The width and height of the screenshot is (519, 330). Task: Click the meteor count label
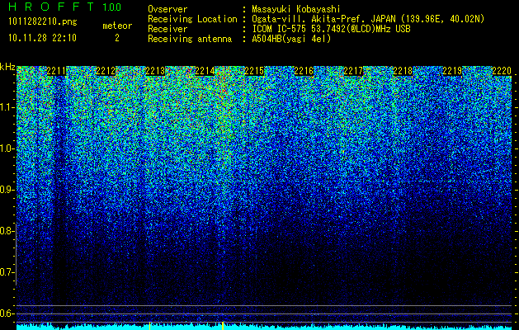[117, 26]
